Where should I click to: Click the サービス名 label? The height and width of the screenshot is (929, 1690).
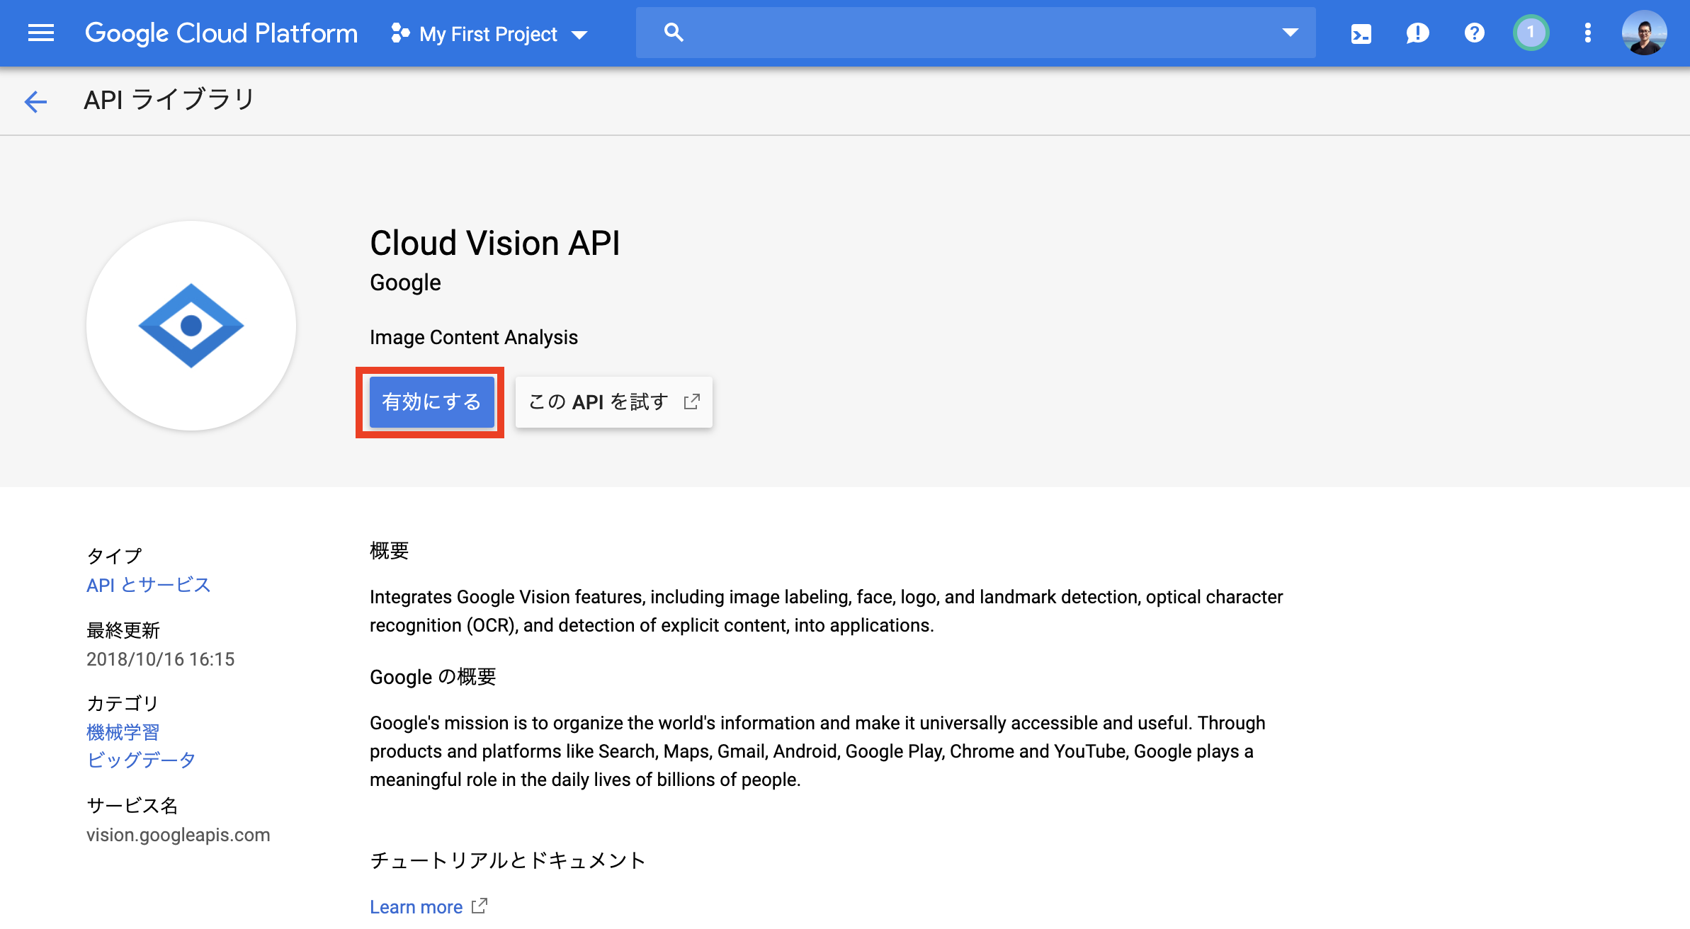(x=132, y=806)
